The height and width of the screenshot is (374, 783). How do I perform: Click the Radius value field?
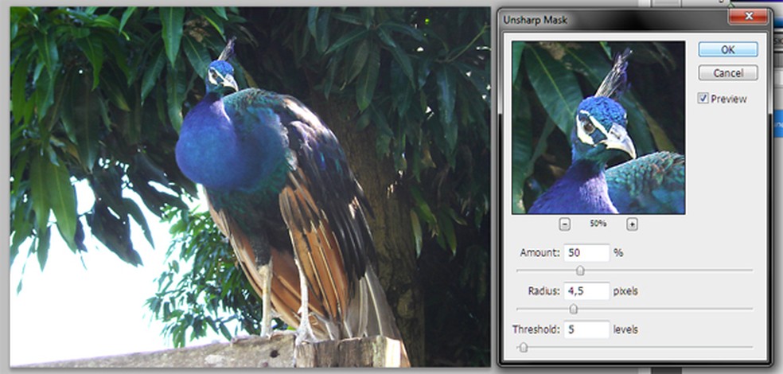pos(586,291)
